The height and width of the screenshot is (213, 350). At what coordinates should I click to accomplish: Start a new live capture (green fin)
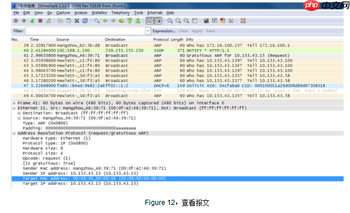[32, 21]
